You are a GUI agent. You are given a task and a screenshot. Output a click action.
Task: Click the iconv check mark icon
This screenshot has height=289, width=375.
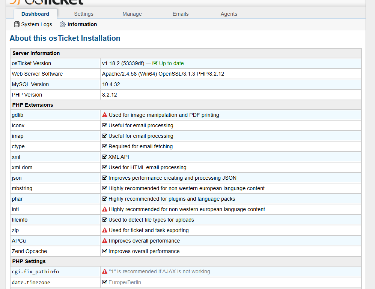[105, 125]
